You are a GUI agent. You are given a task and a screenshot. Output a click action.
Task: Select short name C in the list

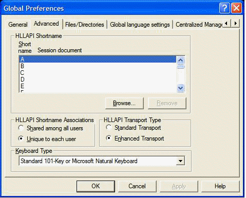(x=98, y=73)
